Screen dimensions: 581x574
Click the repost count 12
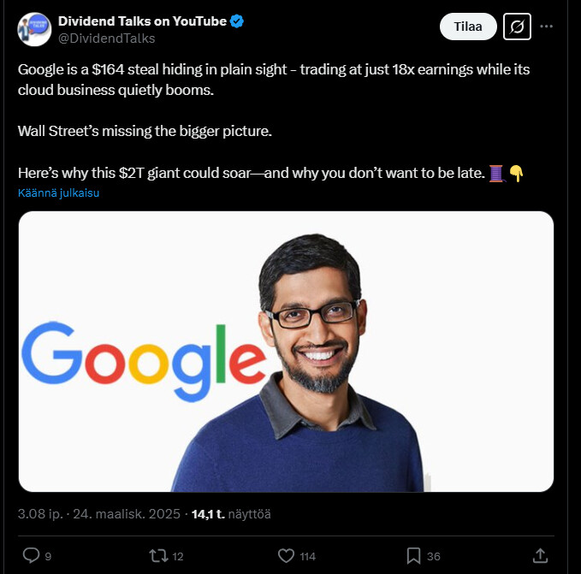point(178,556)
